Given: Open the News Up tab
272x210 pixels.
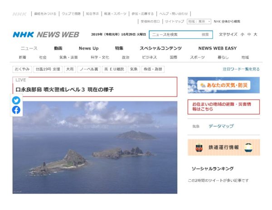Looking at the screenshot, I should point(89,48).
